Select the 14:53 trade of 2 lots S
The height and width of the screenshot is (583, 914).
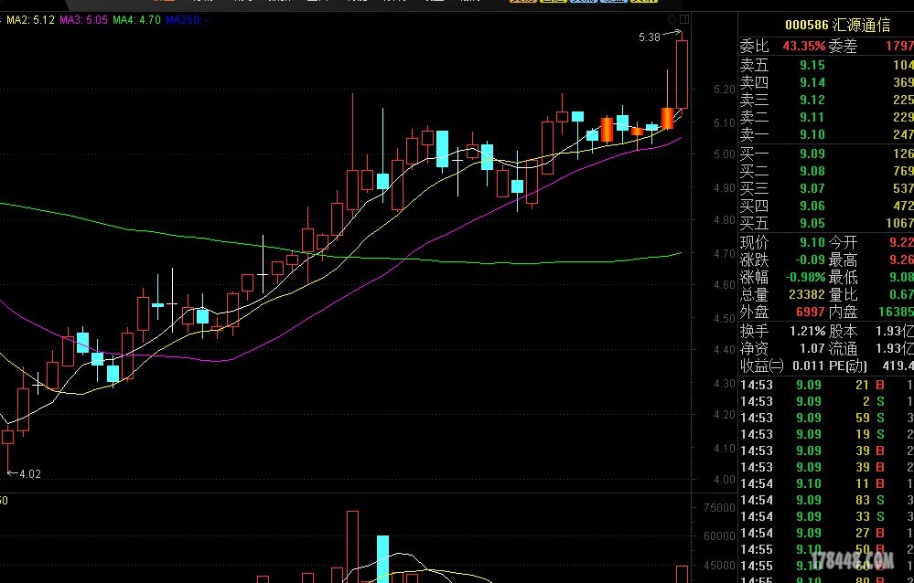(826, 401)
